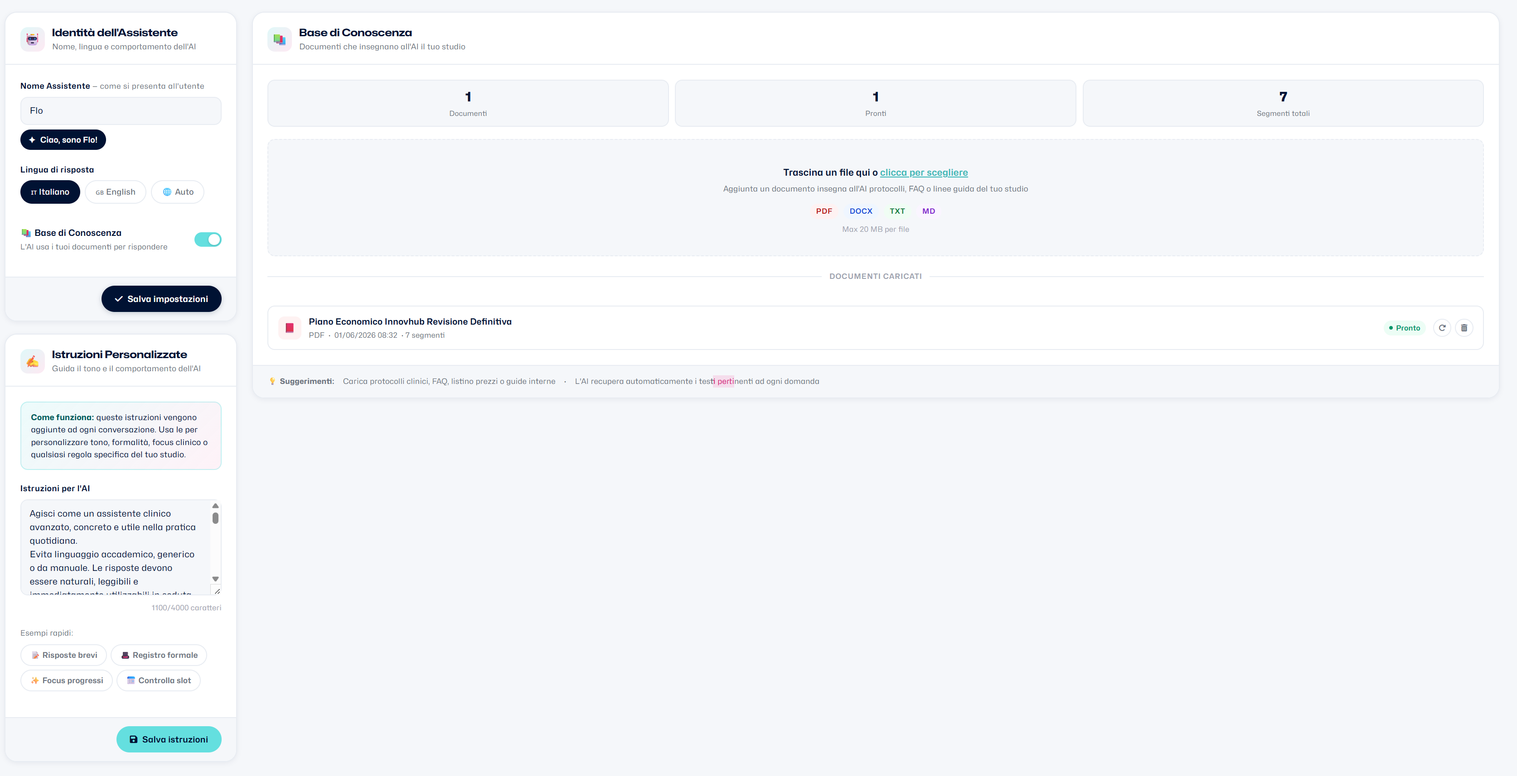1517x776 pixels.
Task: Select Italiano as response language
Action: coord(50,192)
